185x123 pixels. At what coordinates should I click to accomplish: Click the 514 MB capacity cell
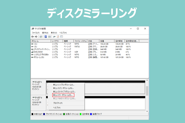[103, 52]
